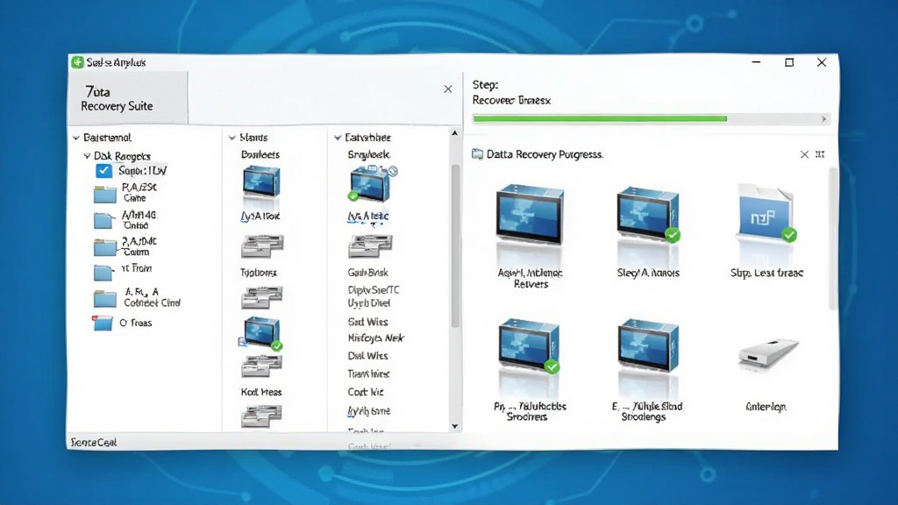This screenshot has height=505, width=898.
Task: Select the Stey A Anoors checked monitor
Action: 648,214
